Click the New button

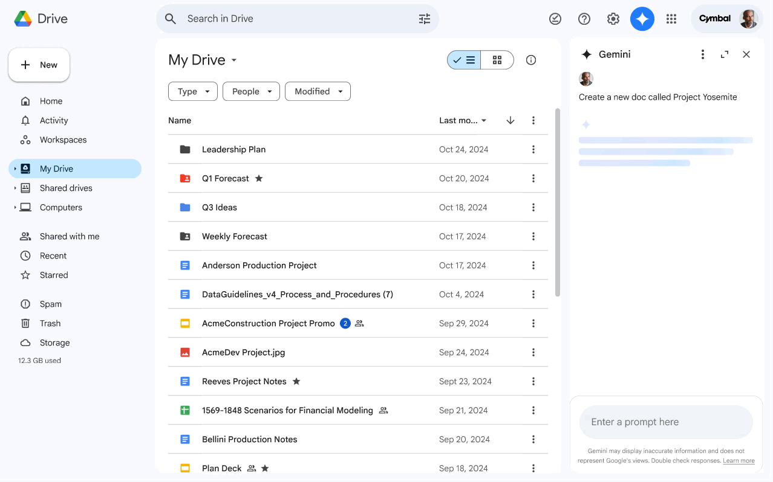click(39, 65)
